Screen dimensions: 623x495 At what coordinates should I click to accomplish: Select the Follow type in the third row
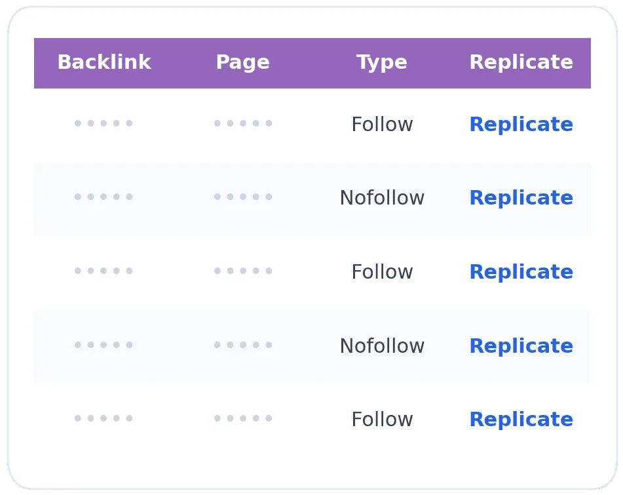click(x=382, y=272)
